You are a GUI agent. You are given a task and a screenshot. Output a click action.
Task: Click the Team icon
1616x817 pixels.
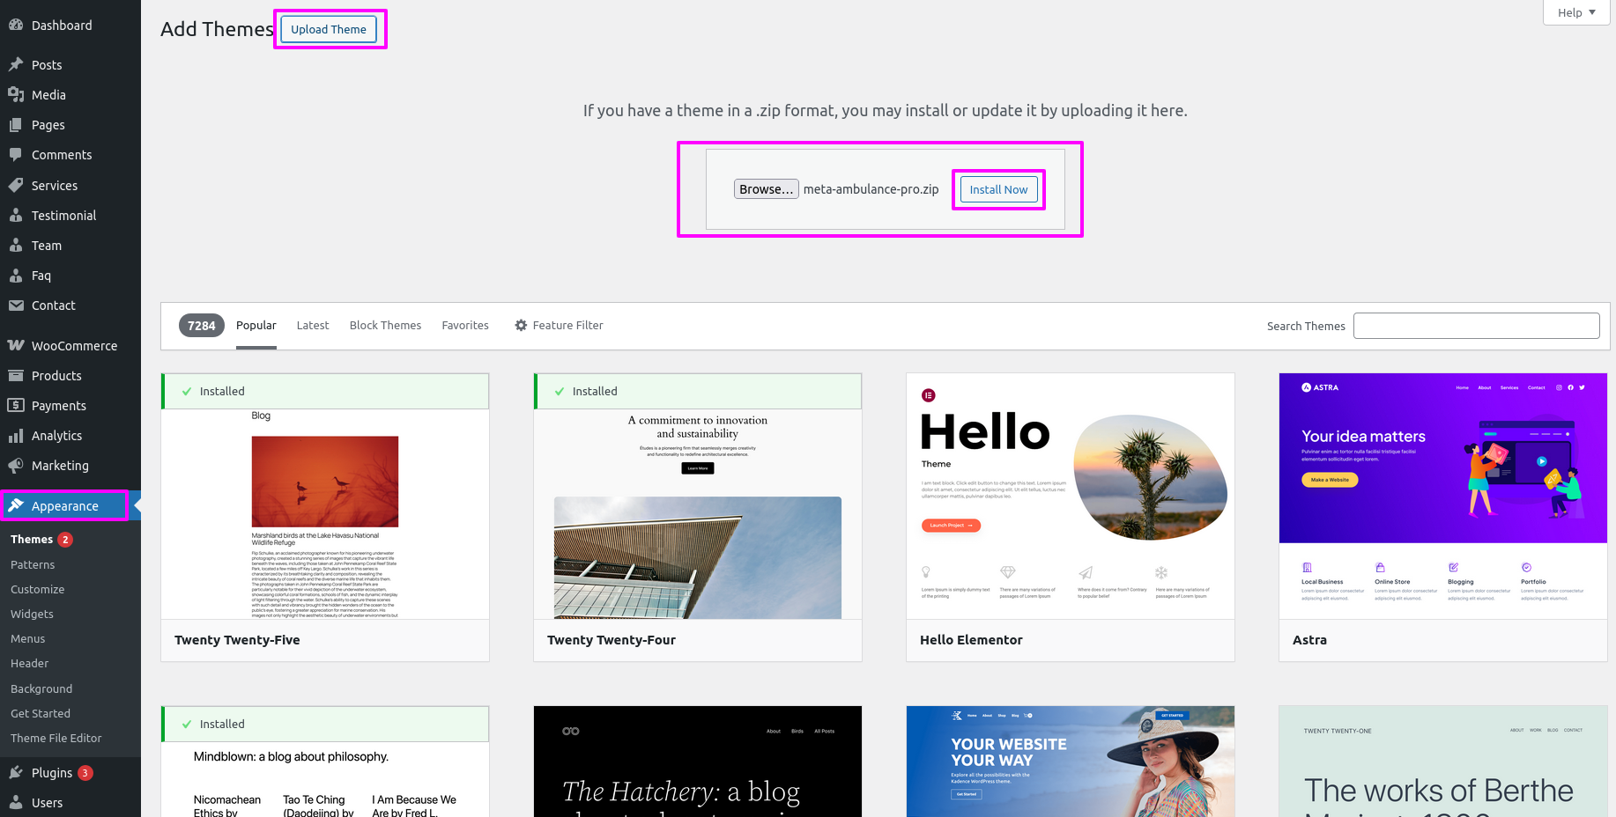pyautogui.click(x=16, y=245)
